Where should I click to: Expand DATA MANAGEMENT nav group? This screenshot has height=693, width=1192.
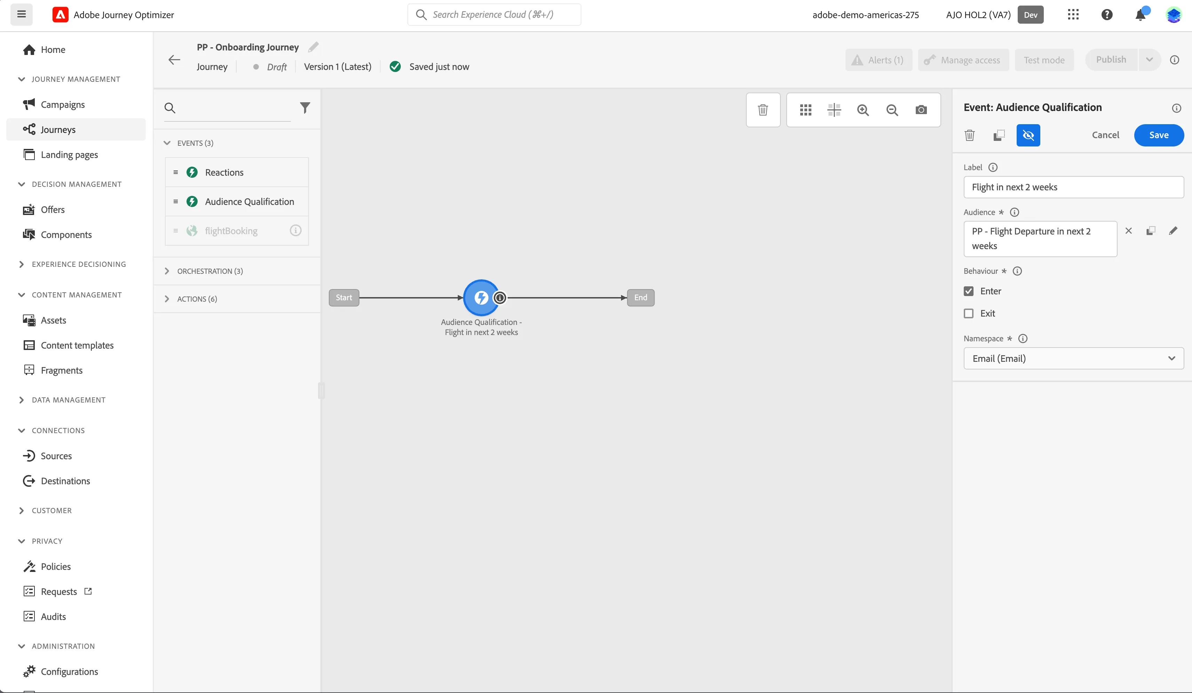click(x=21, y=400)
